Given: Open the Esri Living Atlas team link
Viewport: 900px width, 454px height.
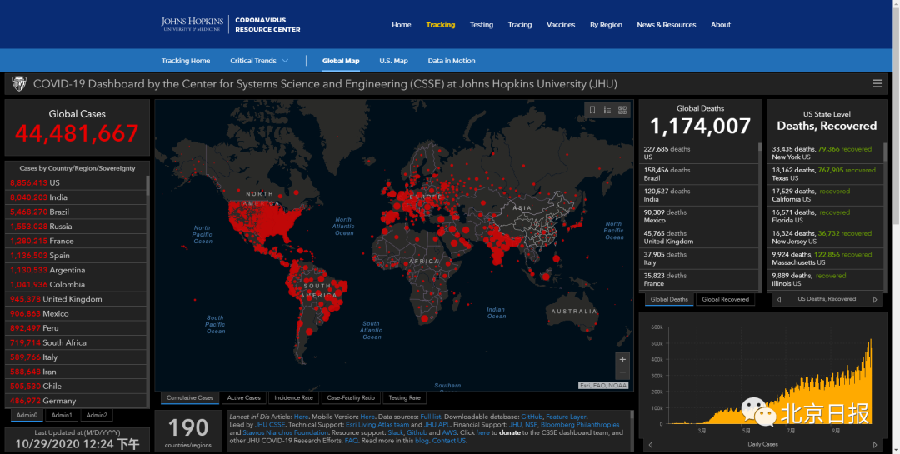Looking at the screenshot, I should pyautogui.click(x=377, y=425).
